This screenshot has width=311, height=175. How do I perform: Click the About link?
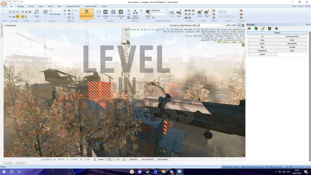(x=308, y=6)
